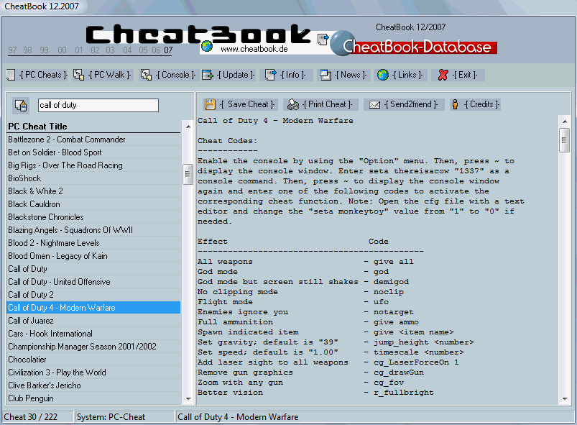Select 'Call of Duty 2' entry

coord(94,295)
